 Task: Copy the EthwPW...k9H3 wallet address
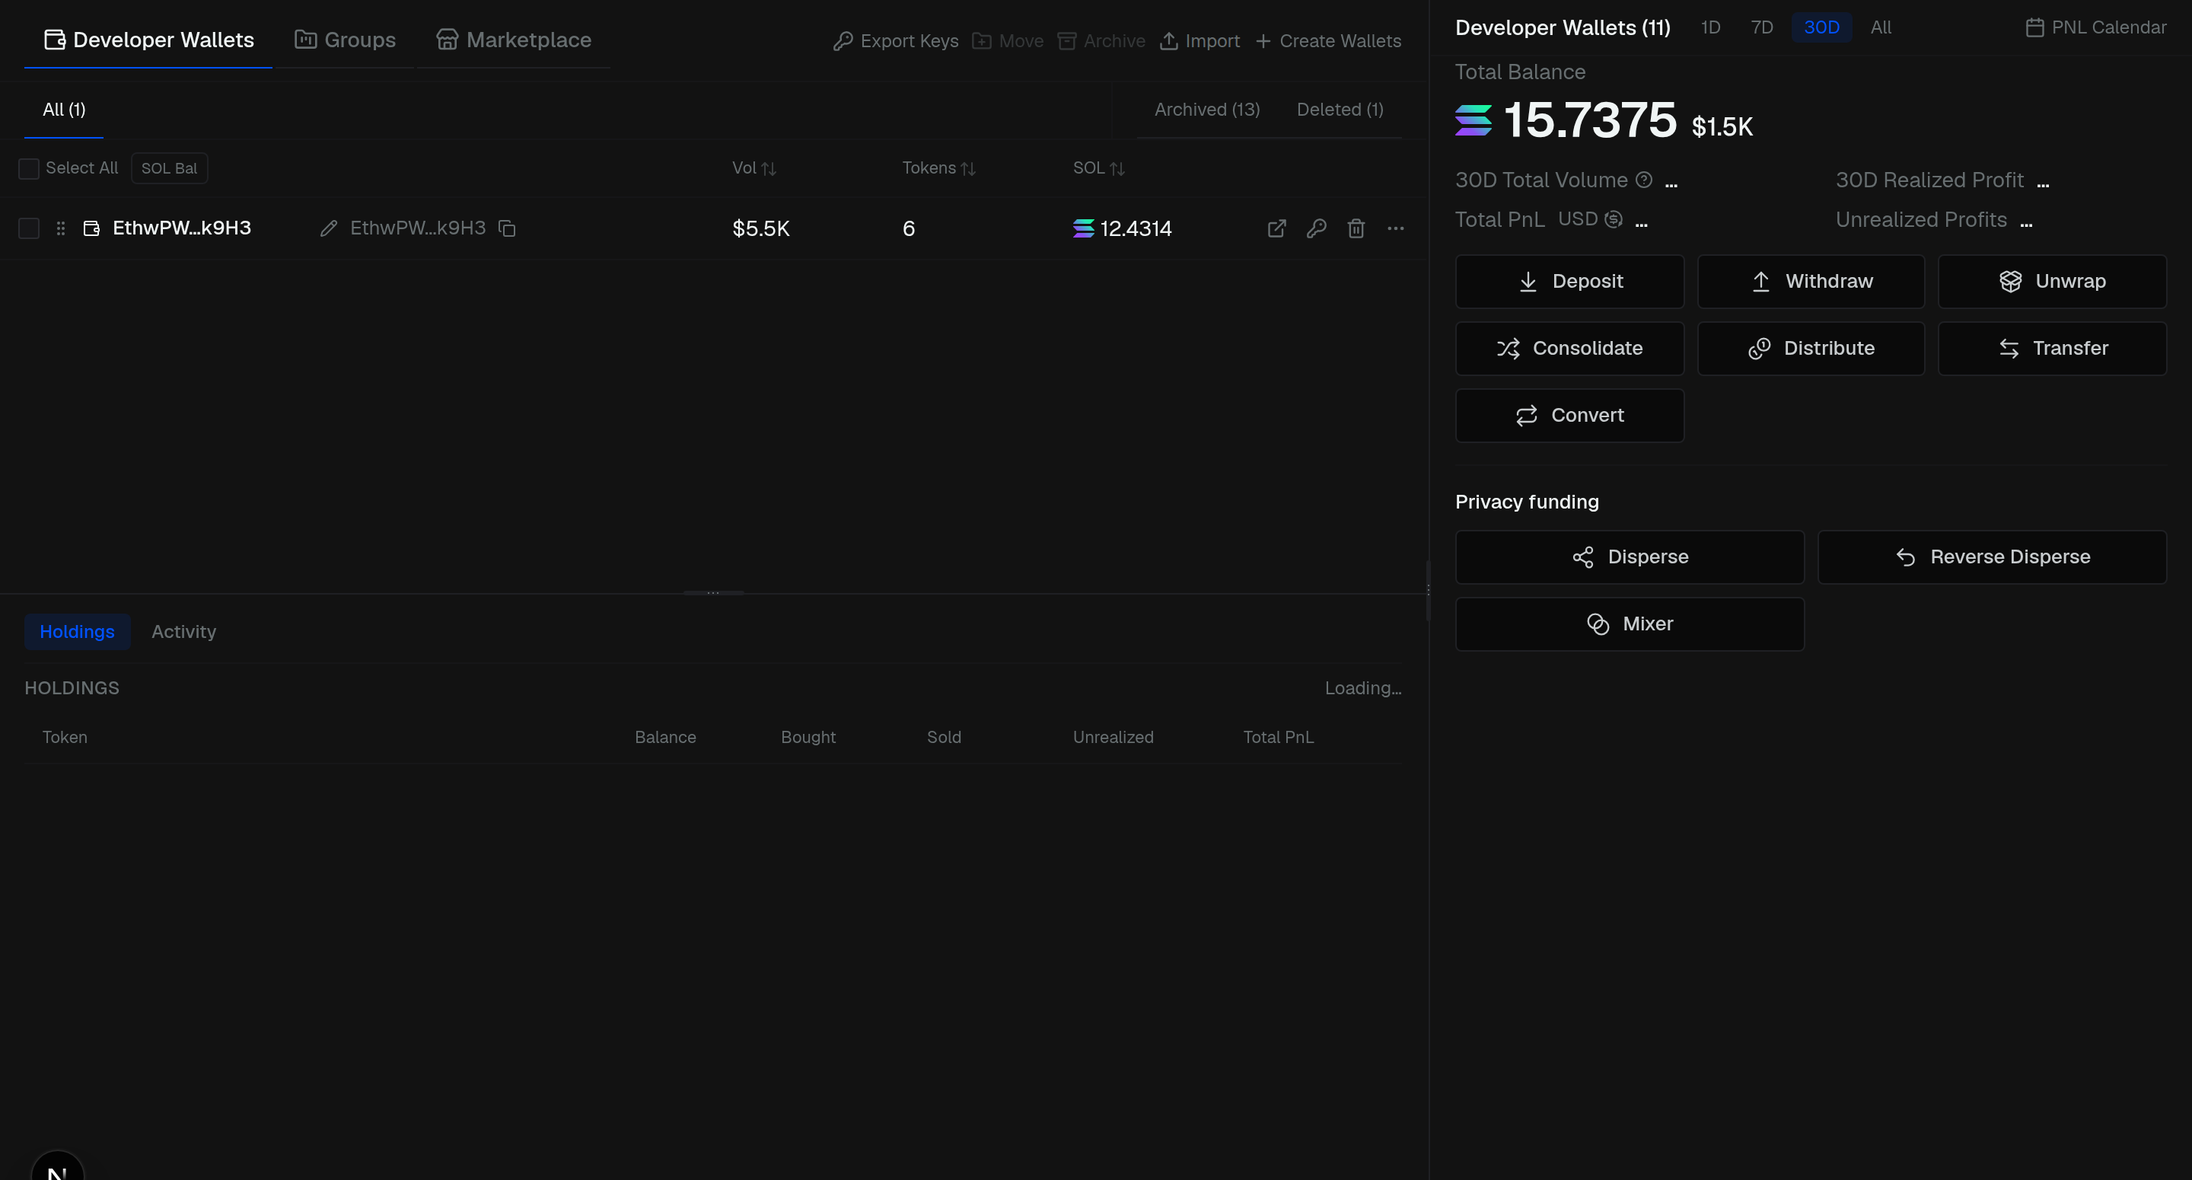pos(507,228)
